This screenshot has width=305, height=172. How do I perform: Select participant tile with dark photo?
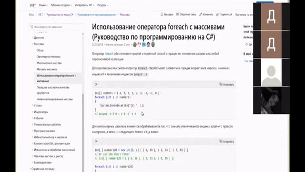click(x=271, y=100)
